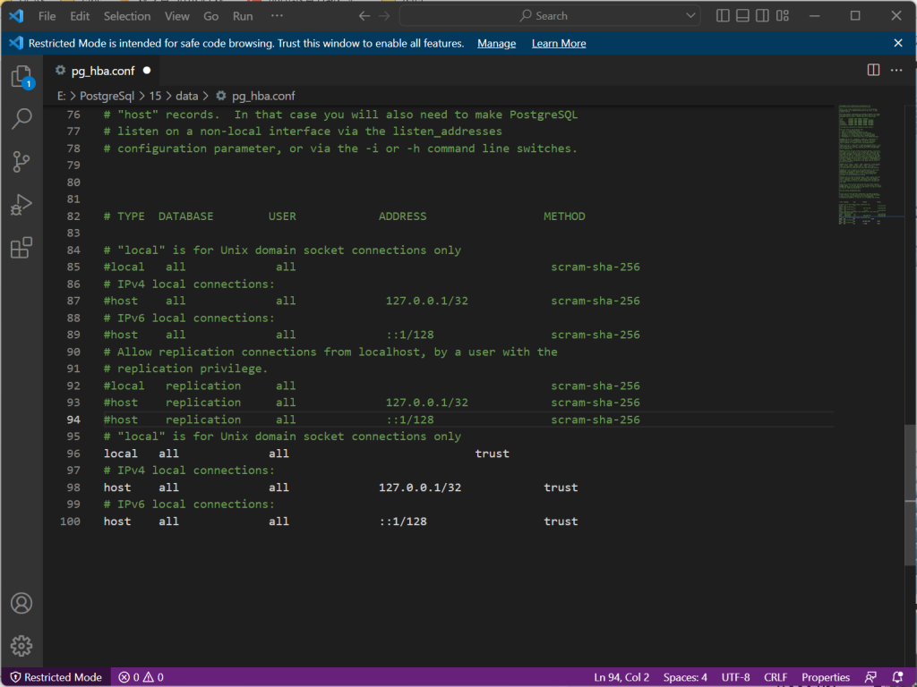
Task: Change encoding via UTF-8
Action: (735, 677)
